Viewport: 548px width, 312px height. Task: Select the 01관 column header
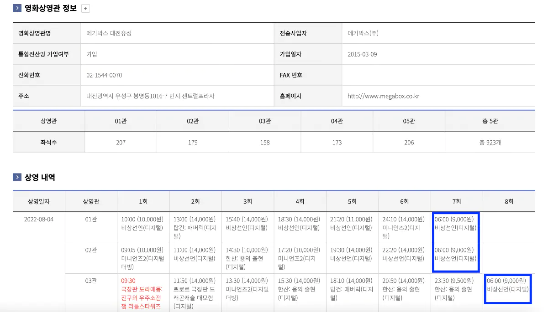click(x=120, y=120)
